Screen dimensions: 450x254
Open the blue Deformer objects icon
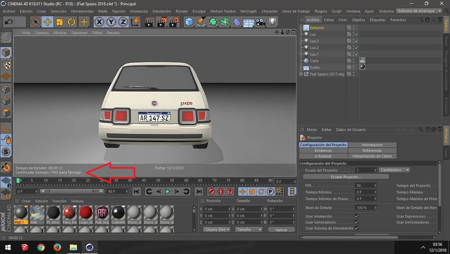click(237, 22)
